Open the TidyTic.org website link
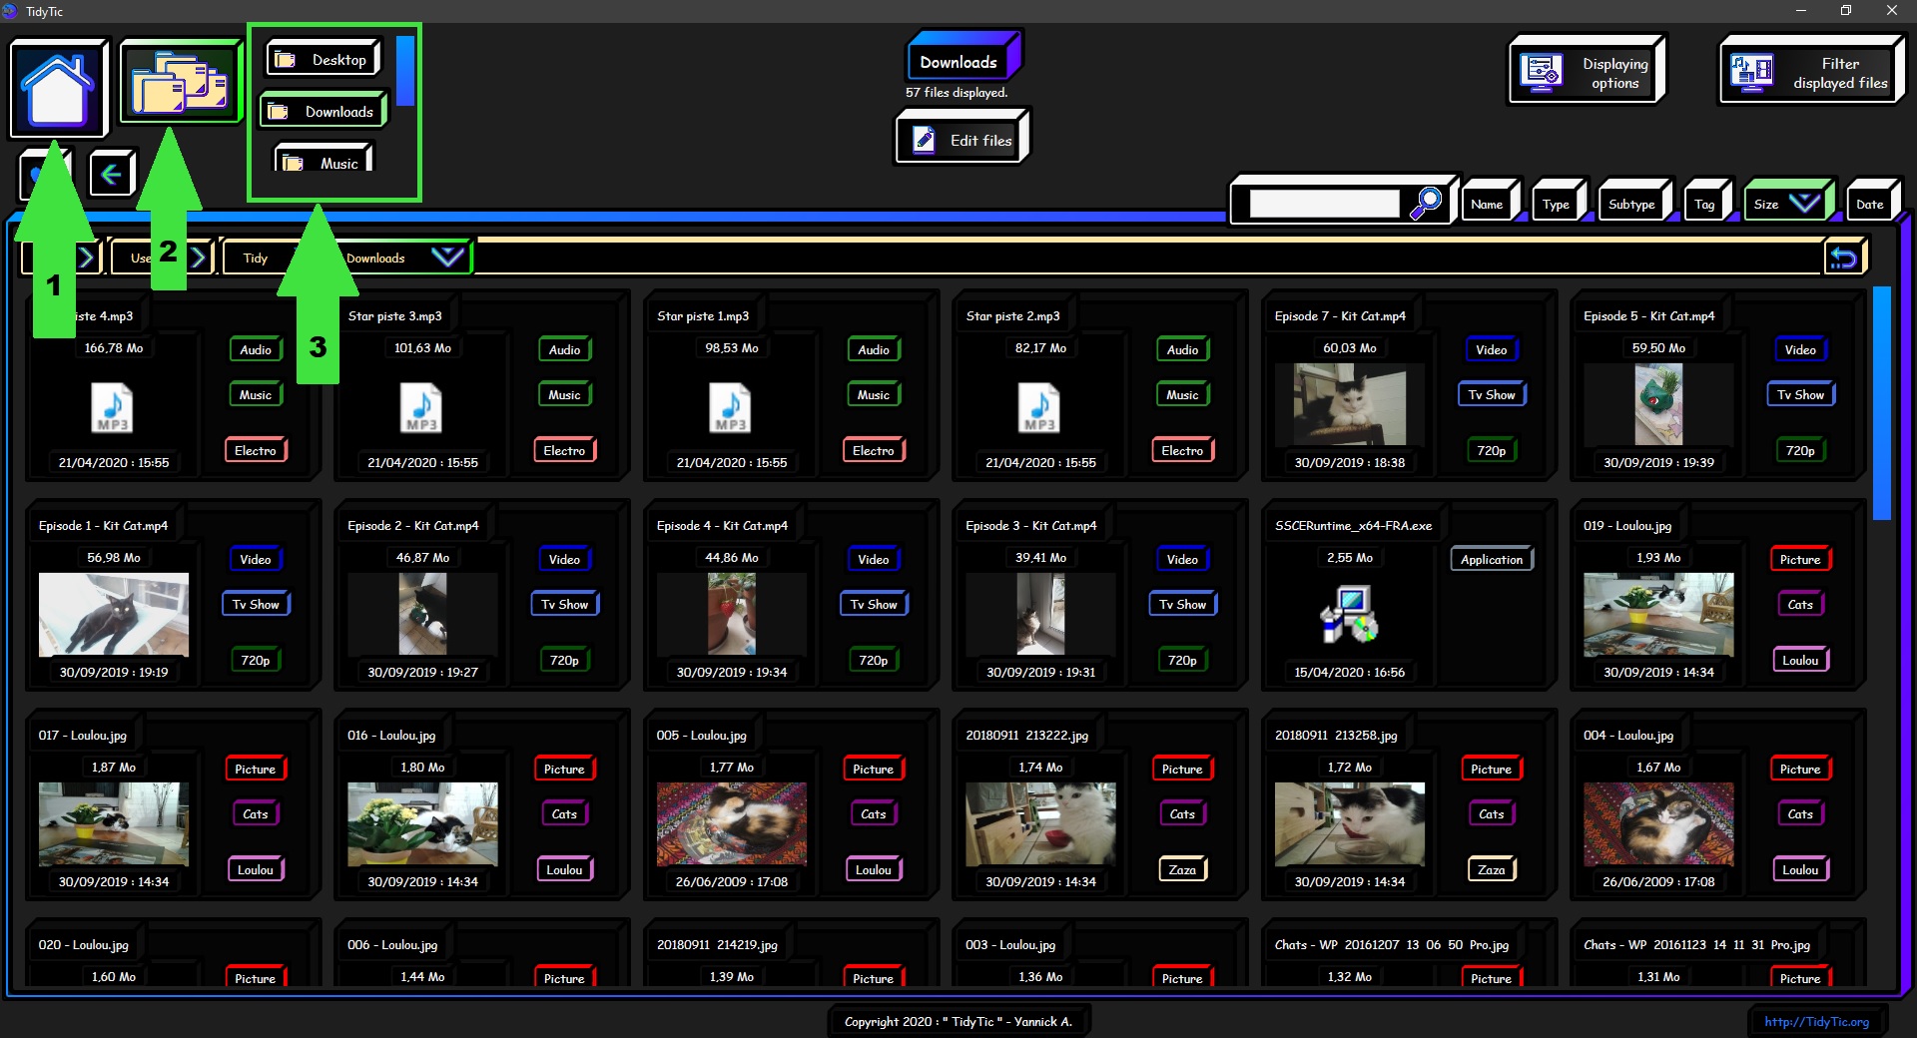This screenshot has width=1917, height=1038. coord(1816,1021)
